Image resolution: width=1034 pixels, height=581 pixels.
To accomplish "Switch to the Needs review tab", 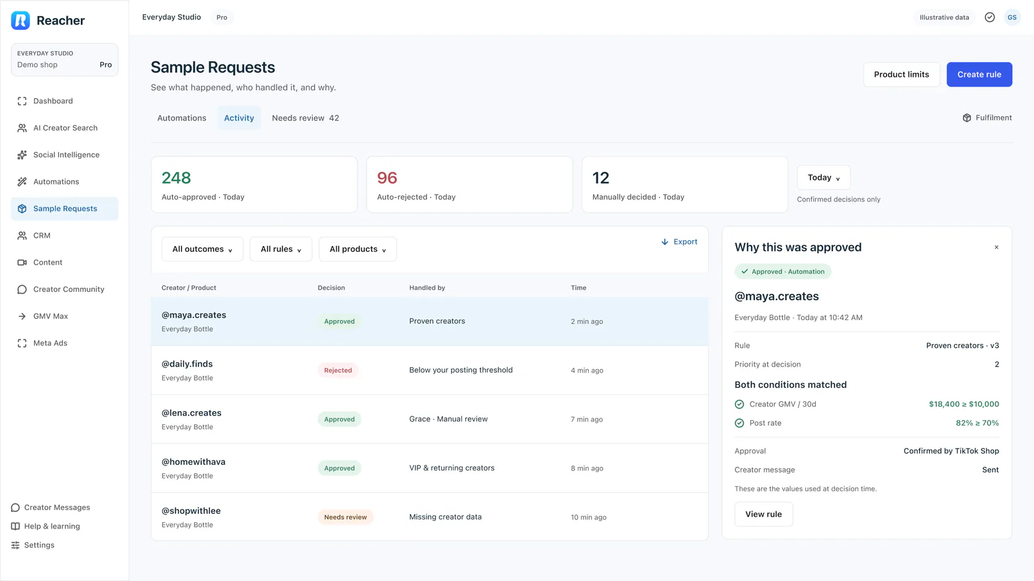I will [x=305, y=118].
